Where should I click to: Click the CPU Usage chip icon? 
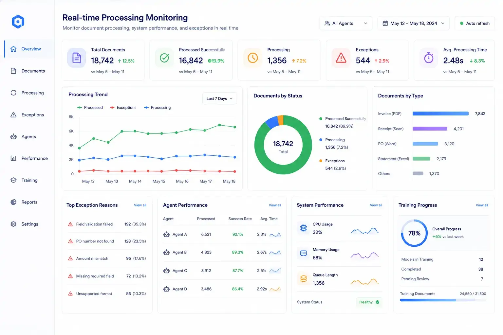(x=304, y=228)
